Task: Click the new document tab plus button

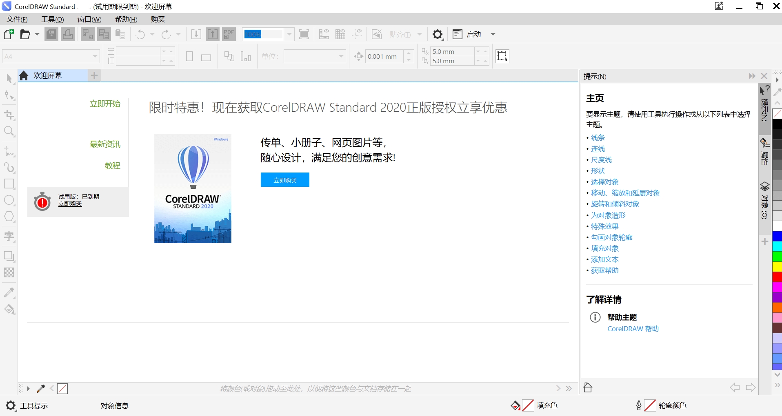Action: 94,75
